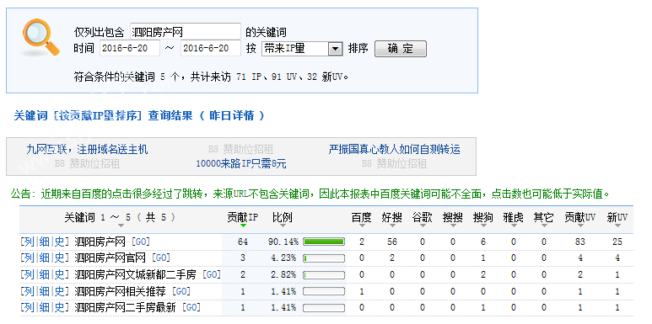The height and width of the screenshot is (324, 652).
Task: Click the end date field
Action: (x=211, y=48)
